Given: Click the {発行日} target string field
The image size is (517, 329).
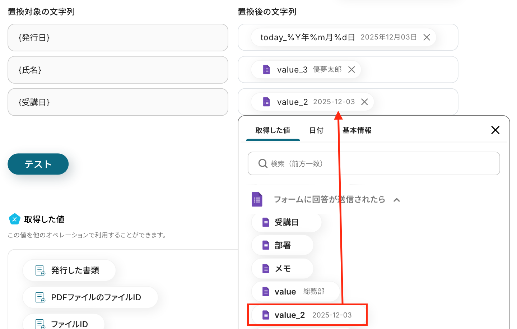Looking at the screenshot, I should pos(118,38).
